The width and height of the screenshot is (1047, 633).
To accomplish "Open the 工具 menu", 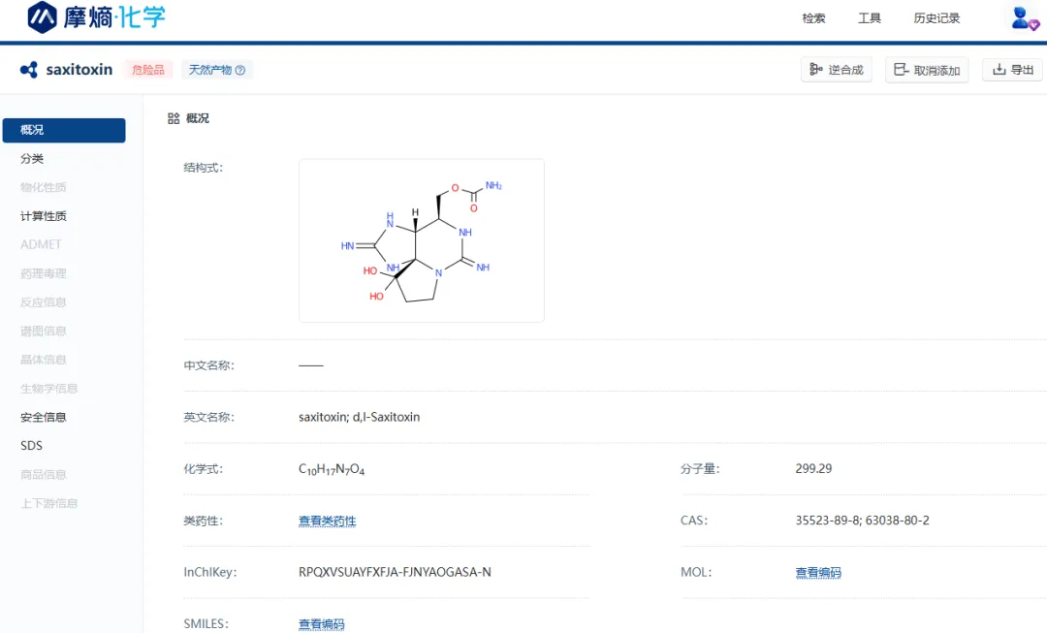I will [x=869, y=18].
